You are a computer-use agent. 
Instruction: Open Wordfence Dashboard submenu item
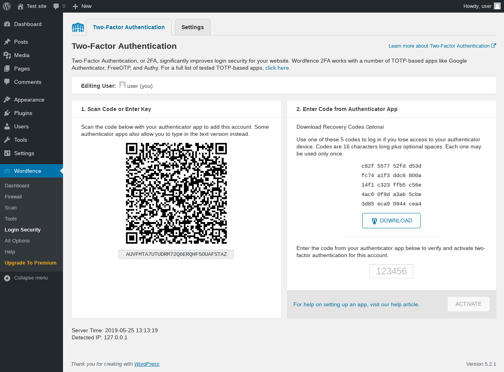[x=17, y=185]
